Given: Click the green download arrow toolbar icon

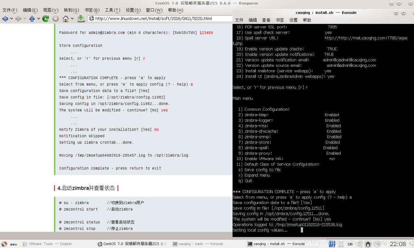Looking at the screenshot, I should coord(81,19).
